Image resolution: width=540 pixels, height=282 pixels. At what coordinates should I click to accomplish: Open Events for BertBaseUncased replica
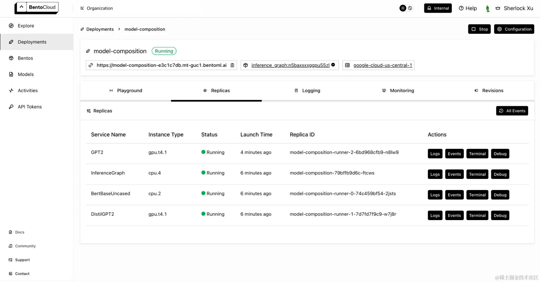click(454, 195)
